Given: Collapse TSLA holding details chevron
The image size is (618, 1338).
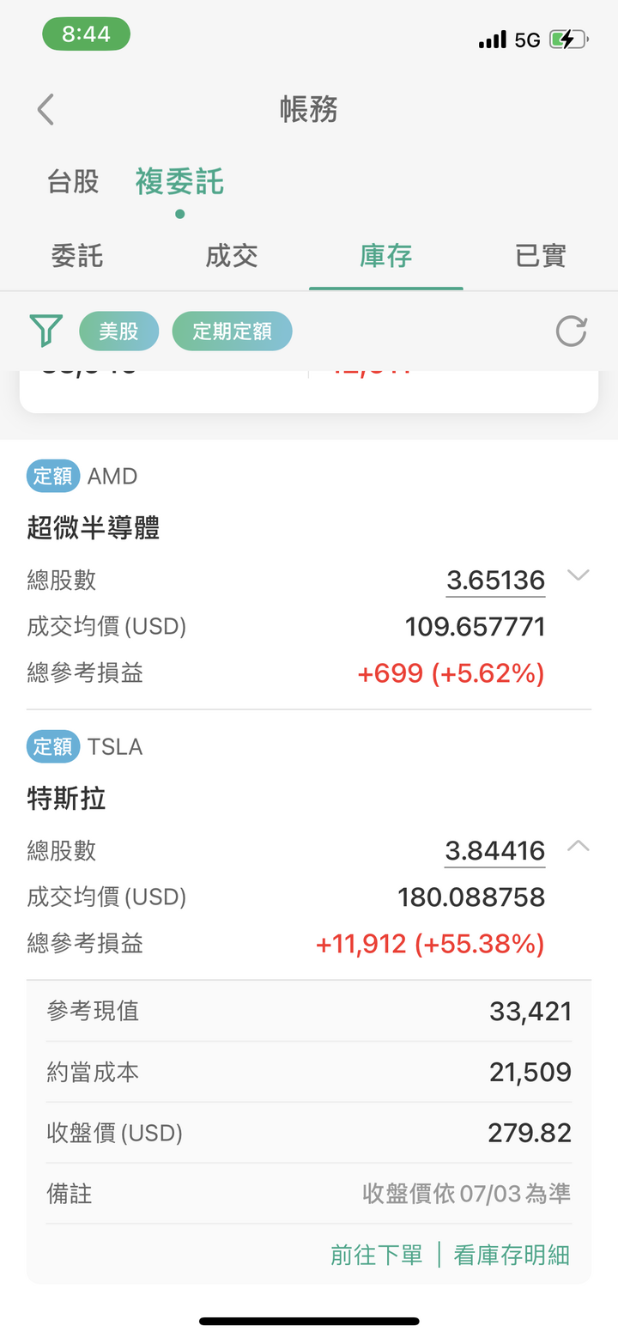Looking at the screenshot, I should 579,846.
